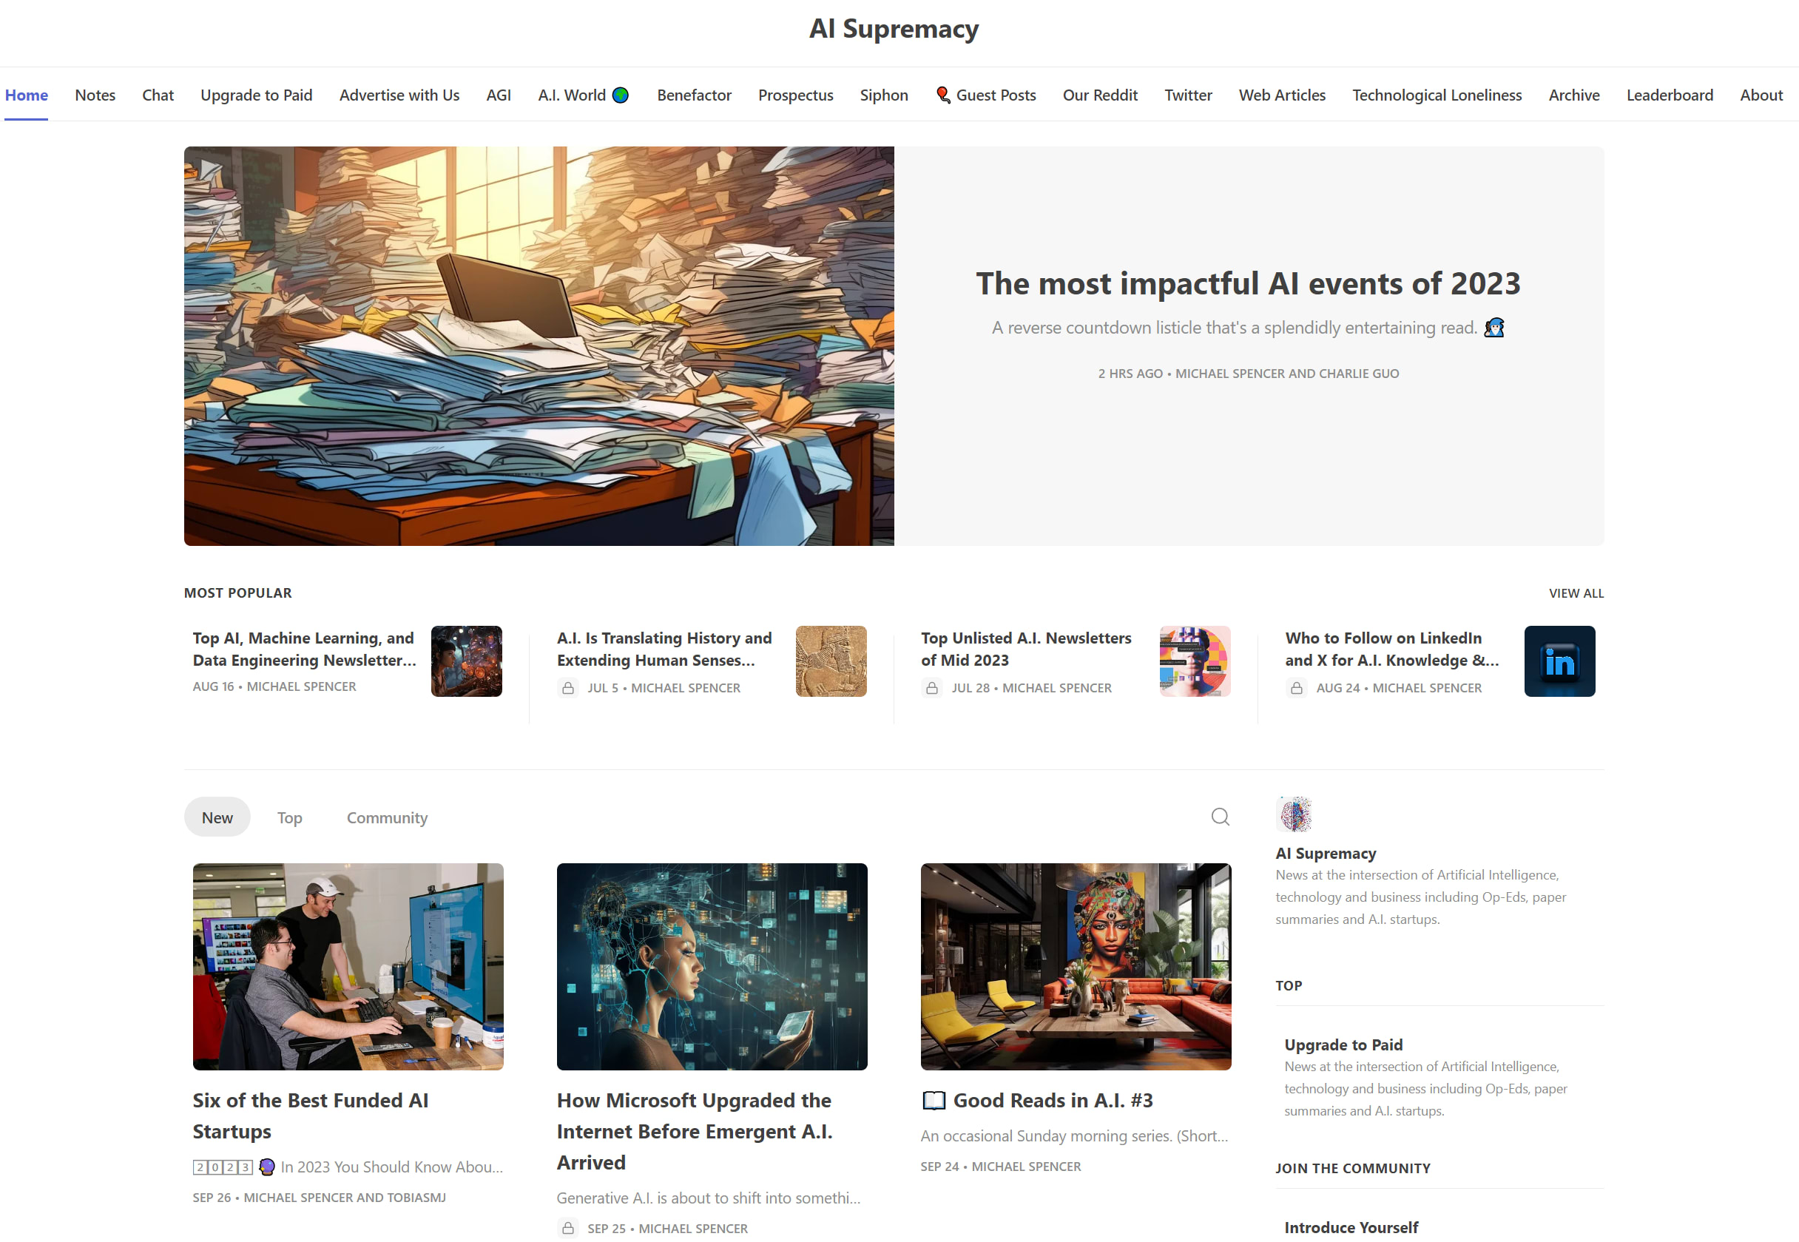The image size is (1799, 1242).
Task: Open the ancient relief thumbnail image
Action: [x=831, y=661]
